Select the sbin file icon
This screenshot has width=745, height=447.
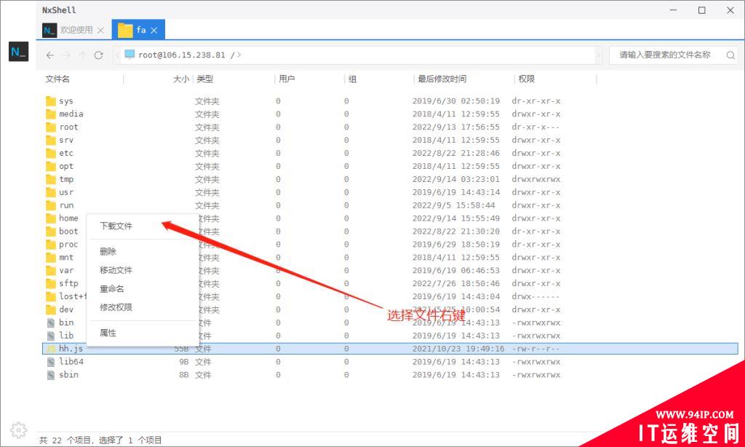tap(51, 375)
